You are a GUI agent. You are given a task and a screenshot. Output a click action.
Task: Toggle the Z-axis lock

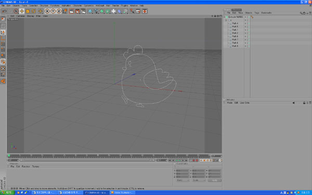(x=59, y=11)
